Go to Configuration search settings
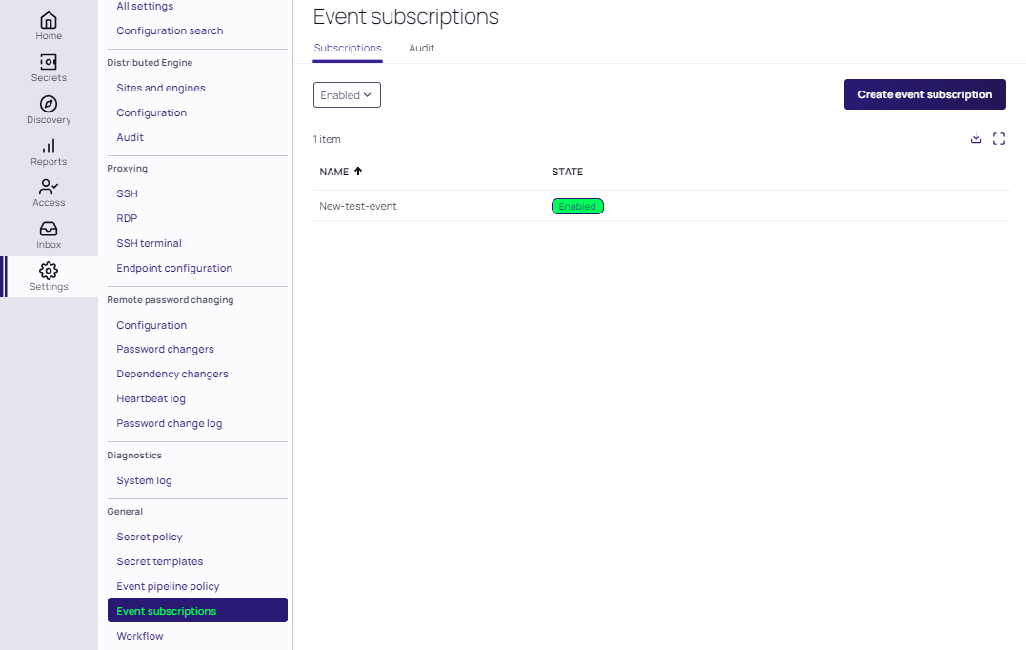Screen dimensions: 1026x650 (170, 30)
